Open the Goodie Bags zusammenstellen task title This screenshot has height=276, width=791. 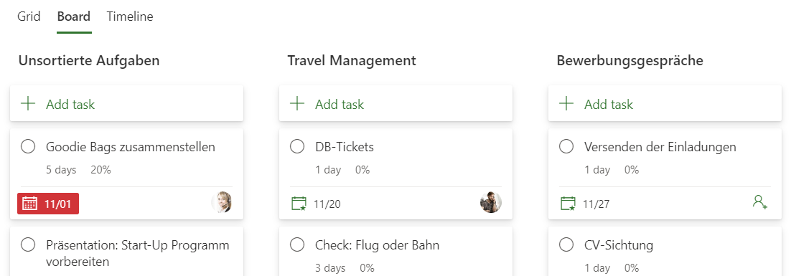[x=131, y=147]
